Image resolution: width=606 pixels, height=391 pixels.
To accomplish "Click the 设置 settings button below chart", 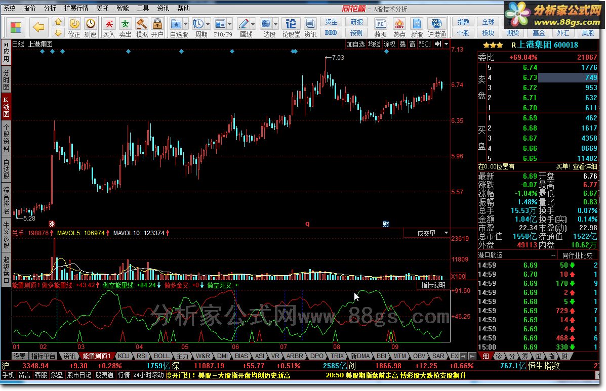I will tap(19, 356).
